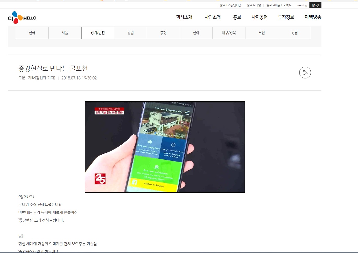The height and width of the screenshot is (253, 358).
Task: Select the 서울 region tab
Action: (x=65, y=33)
